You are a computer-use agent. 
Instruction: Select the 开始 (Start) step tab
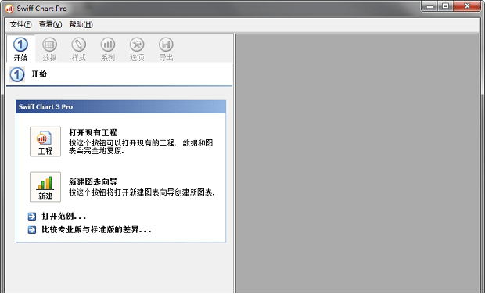20,48
